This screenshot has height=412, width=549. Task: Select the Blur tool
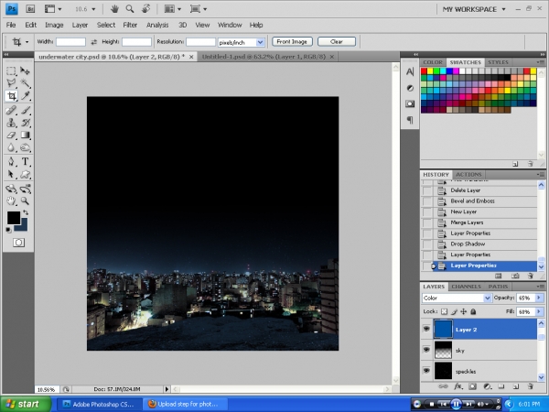[11, 147]
